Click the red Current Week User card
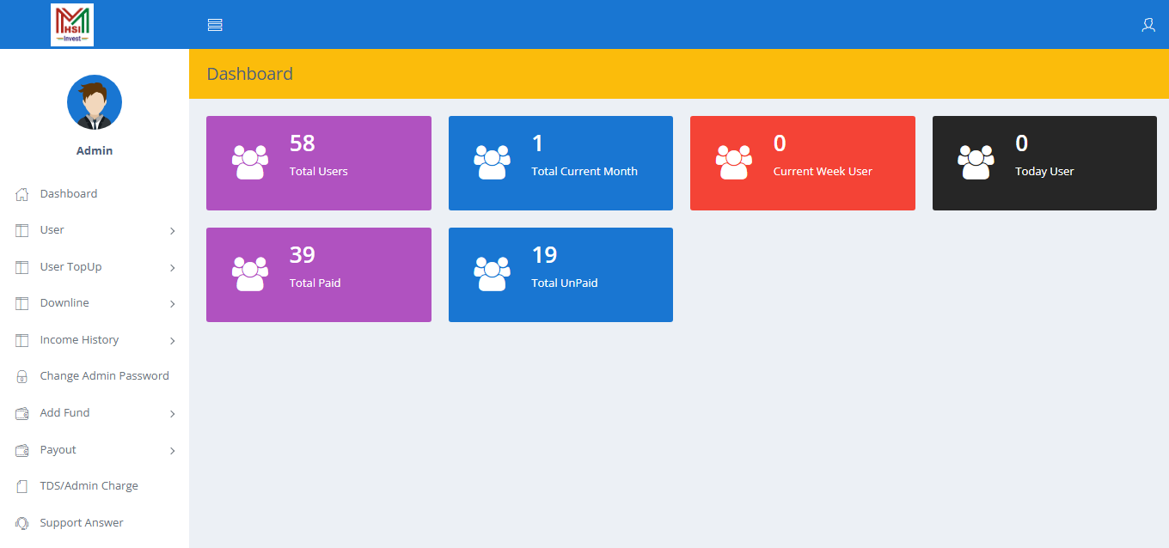This screenshot has width=1169, height=548. point(802,163)
